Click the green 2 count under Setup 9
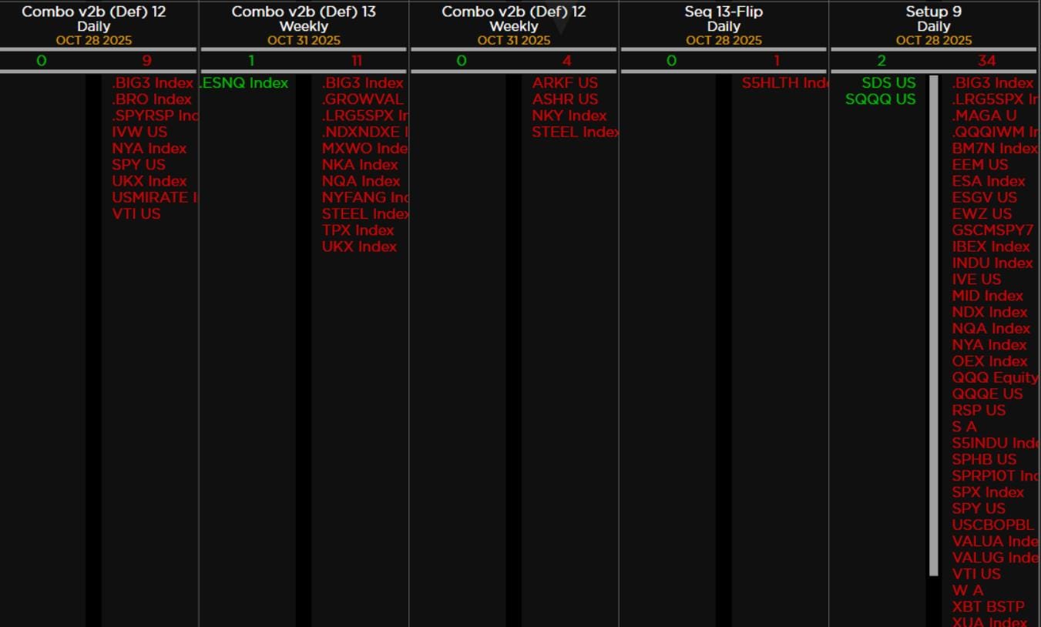 click(881, 61)
